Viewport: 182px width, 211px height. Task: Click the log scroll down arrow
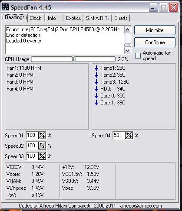click(128, 51)
